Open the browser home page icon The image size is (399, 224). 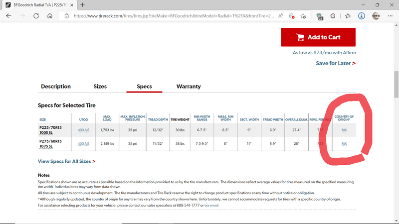point(50,16)
